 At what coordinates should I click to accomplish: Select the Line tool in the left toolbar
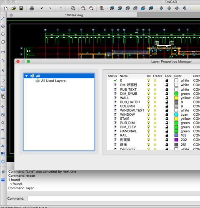click(3, 18)
